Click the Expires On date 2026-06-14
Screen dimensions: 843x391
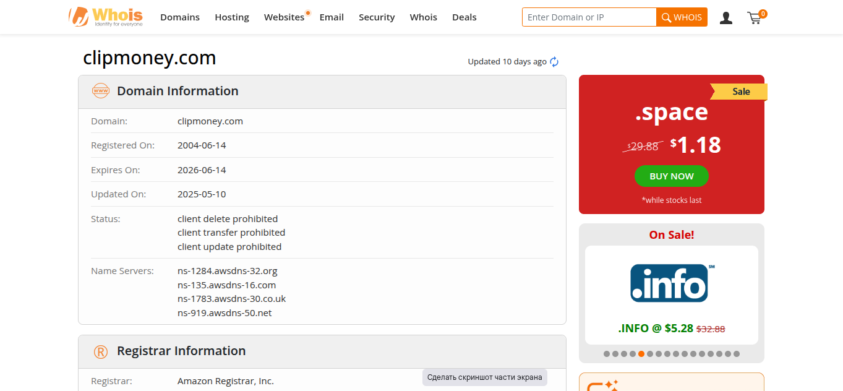pyautogui.click(x=202, y=170)
